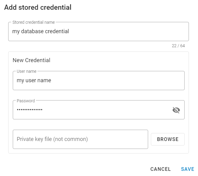Place cursor in 'my database credential' text
The image size is (198, 176).
pos(40,31)
